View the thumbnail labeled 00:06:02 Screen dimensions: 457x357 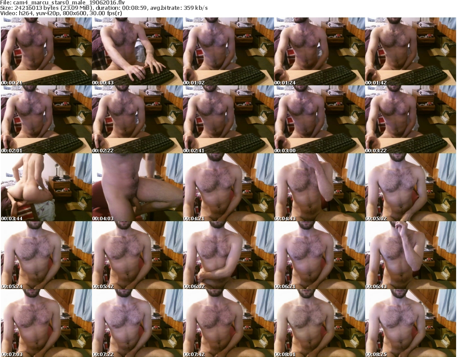click(x=228, y=256)
